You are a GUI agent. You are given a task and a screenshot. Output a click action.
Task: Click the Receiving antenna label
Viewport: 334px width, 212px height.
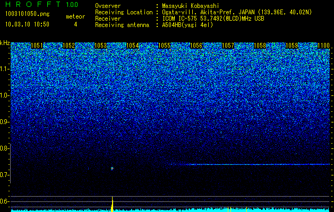tap(122, 25)
